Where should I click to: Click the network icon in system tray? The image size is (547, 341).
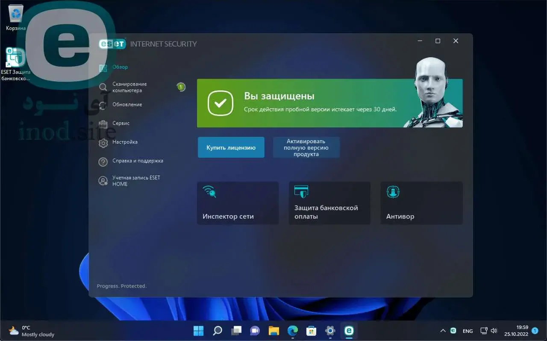click(x=484, y=331)
